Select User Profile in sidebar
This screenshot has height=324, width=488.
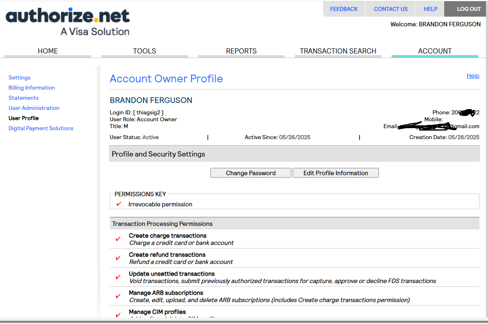pyautogui.click(x=24, y=118)
